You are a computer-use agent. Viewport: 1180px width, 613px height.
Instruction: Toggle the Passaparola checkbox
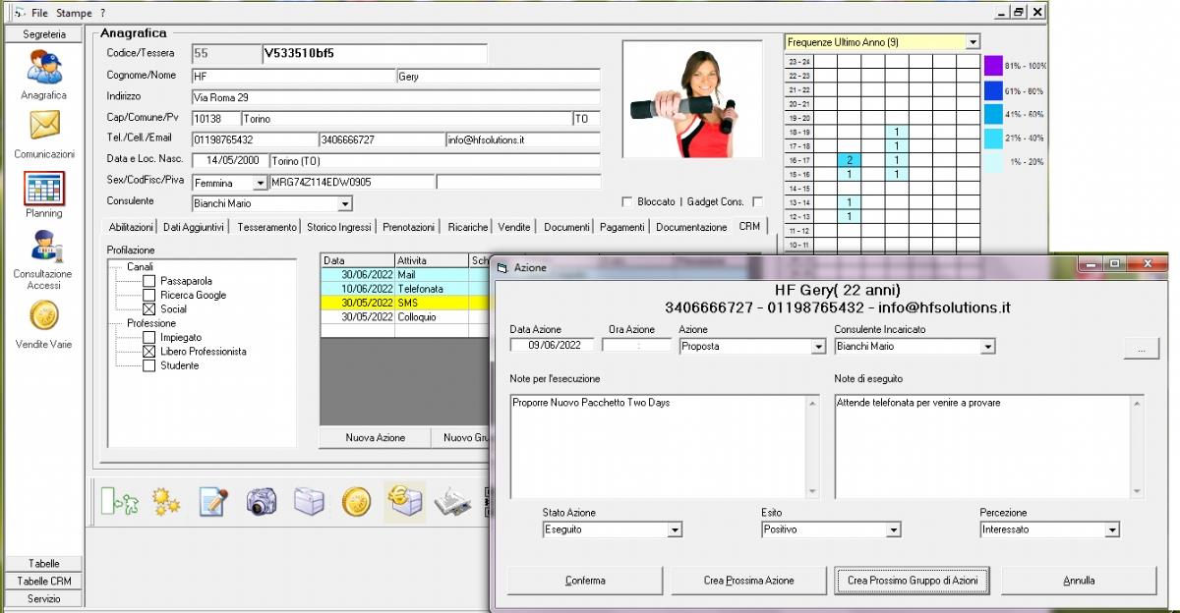click(x=149, y=281)
